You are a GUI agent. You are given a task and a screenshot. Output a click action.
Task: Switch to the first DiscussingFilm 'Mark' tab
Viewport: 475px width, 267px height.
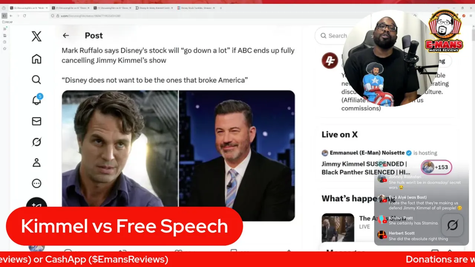[x=29, y=8]
